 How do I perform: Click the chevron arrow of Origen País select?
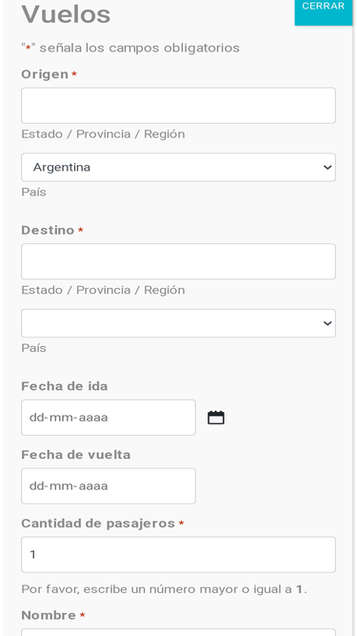click(327, 167)
